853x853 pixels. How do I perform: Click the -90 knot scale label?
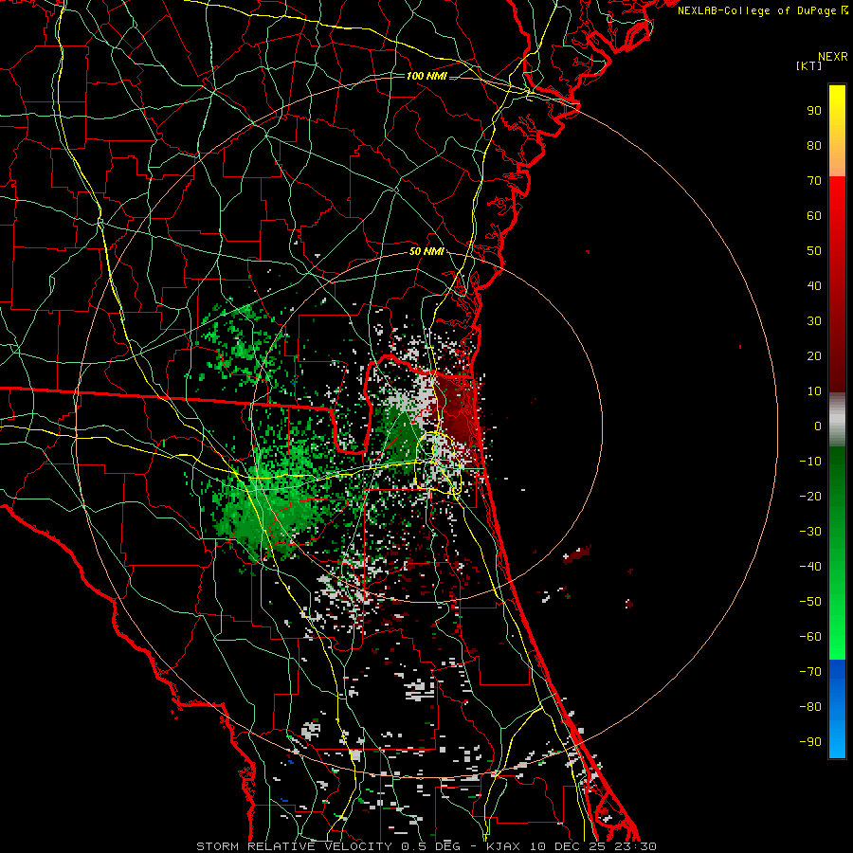(810, 742)
